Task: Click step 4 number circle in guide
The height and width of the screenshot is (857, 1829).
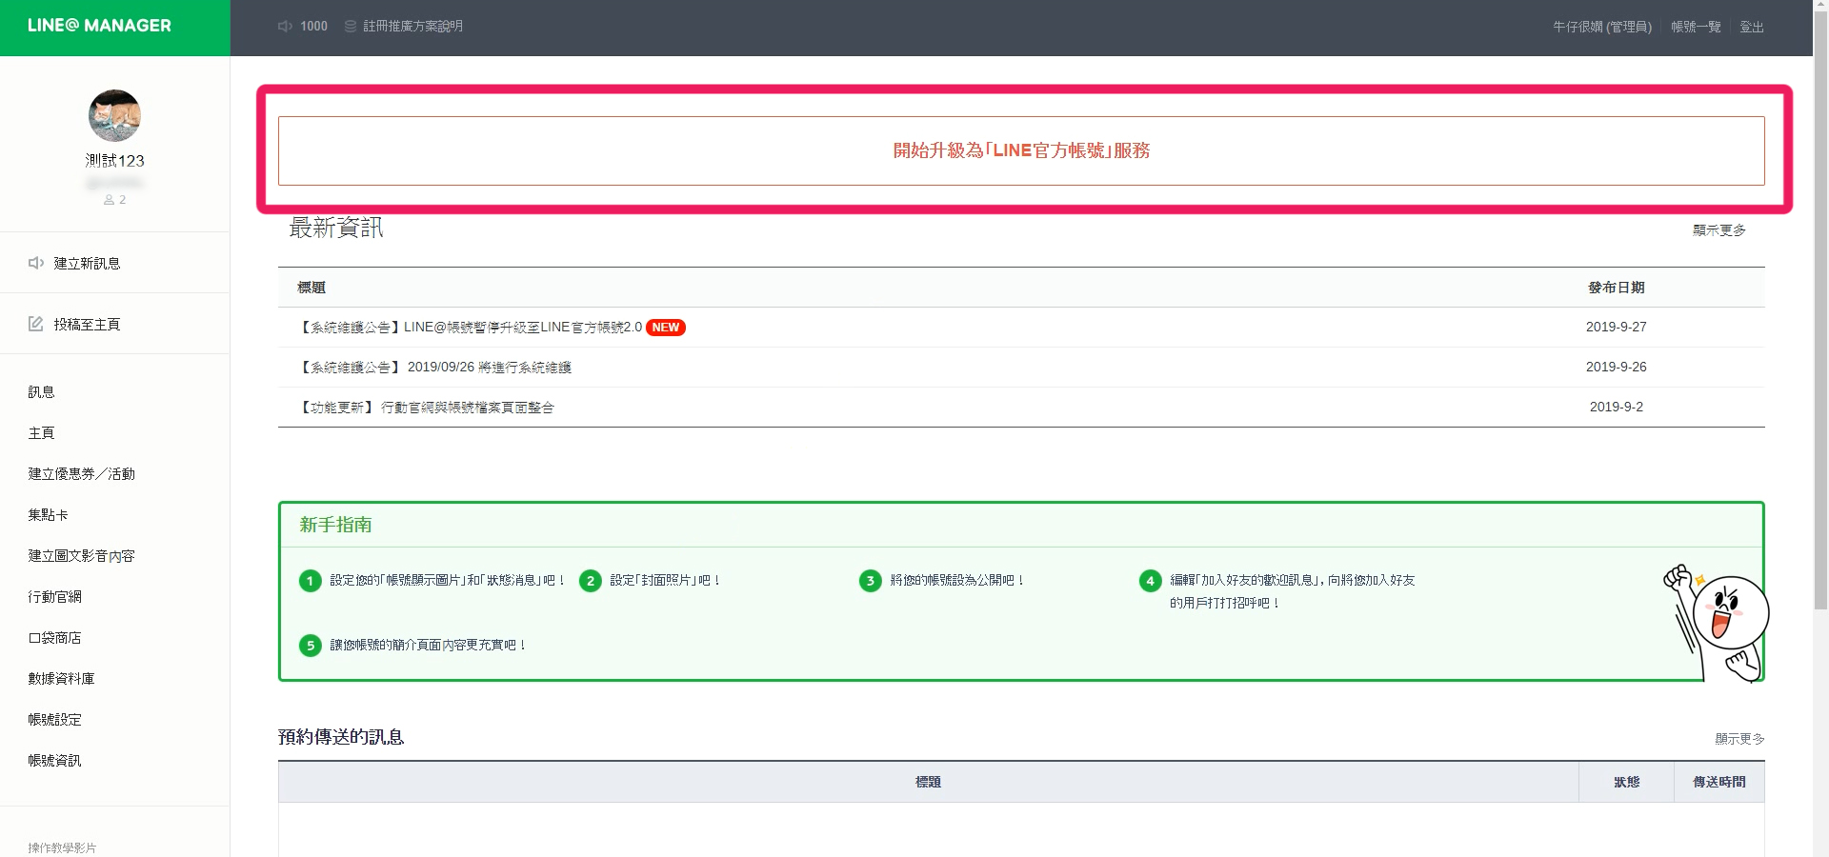Action: [1150, 581]
